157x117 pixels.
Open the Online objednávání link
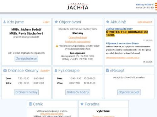tap(78, 37)
